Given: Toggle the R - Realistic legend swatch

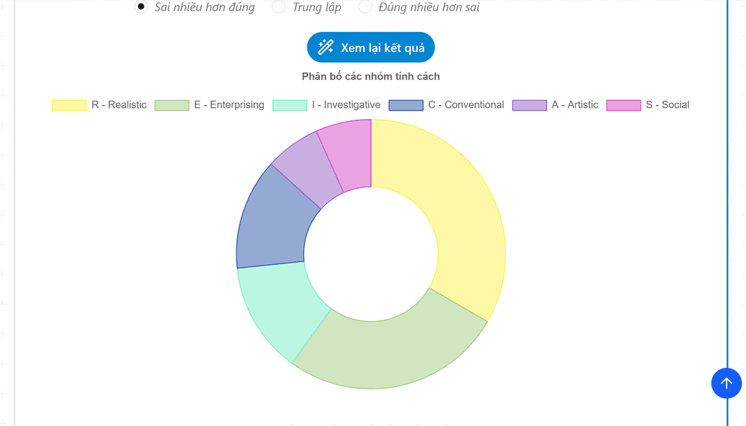Looking at the screenshot, I should [x=69, y=105].
